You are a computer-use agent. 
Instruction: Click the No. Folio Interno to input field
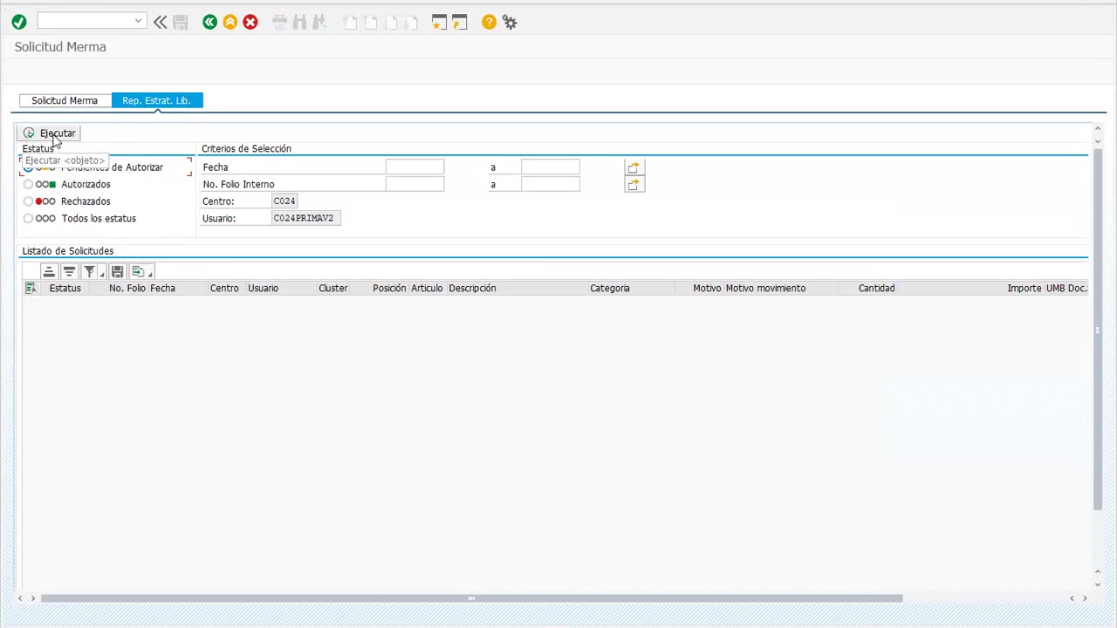coord(550,184)
